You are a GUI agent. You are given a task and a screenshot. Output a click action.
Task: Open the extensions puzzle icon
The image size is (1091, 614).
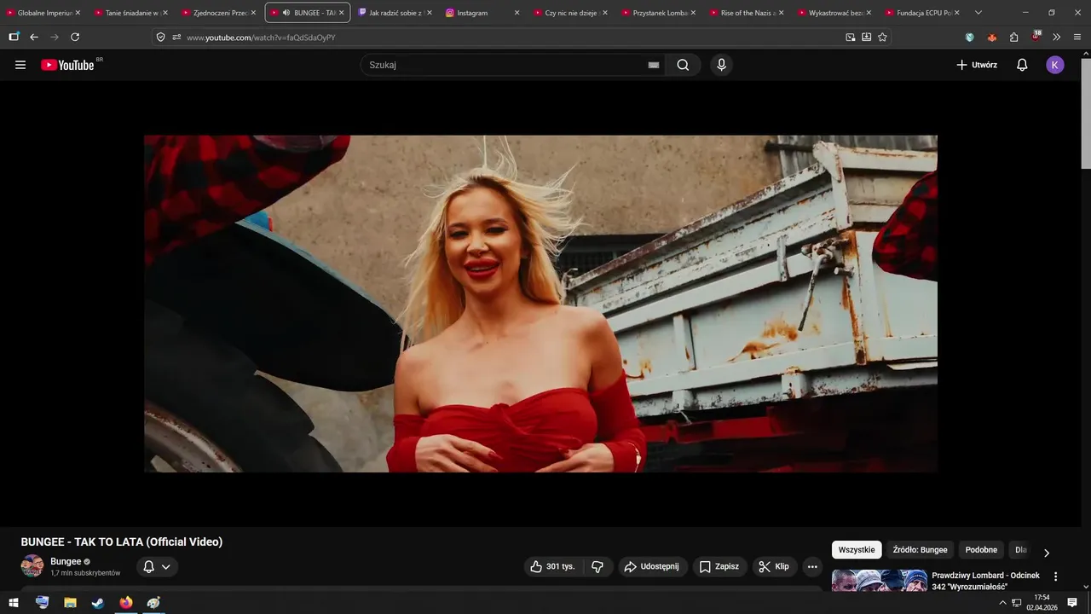[x=1013, y=38]
